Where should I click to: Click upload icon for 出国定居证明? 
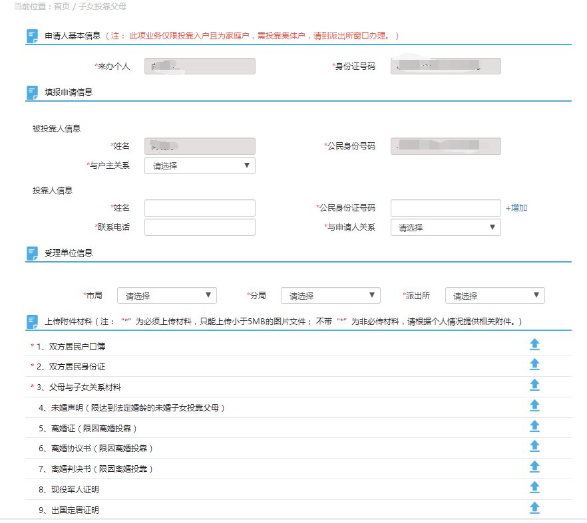tap(534, 508)
